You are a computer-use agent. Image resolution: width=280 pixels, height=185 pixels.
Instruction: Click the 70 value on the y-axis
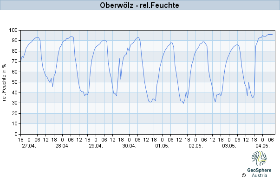tap(15, 62)
